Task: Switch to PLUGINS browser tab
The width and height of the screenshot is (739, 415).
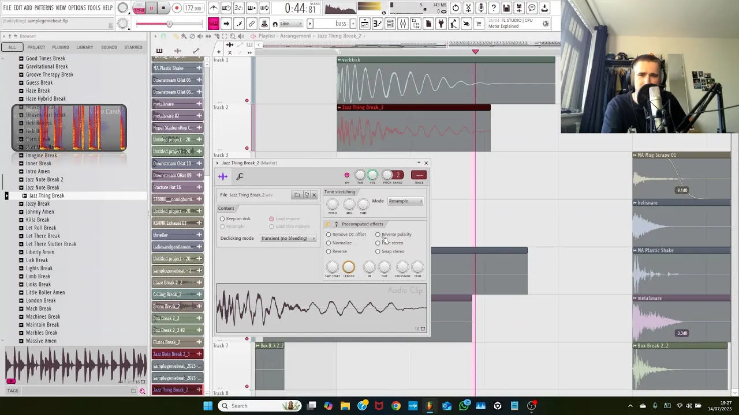Action: (60, 47)
